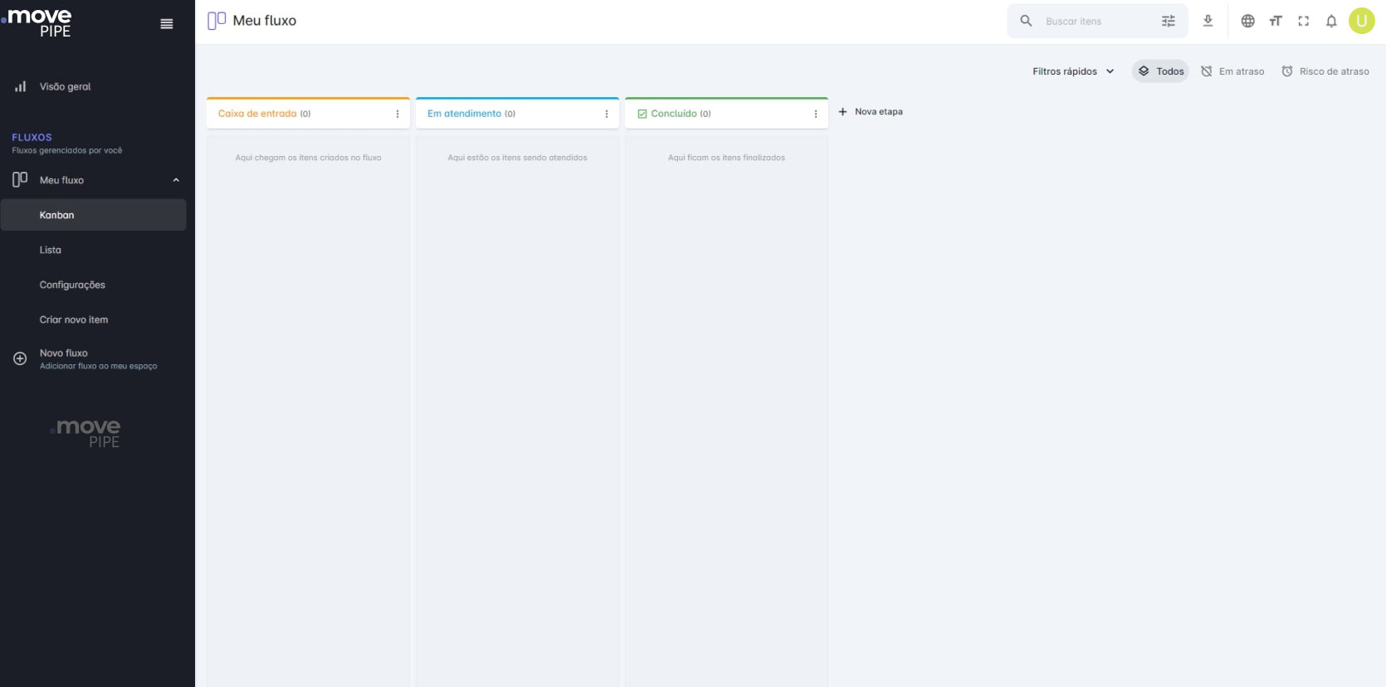Filter by Em atraso
Screen dimensions: 1386x687
(1232, 71)
